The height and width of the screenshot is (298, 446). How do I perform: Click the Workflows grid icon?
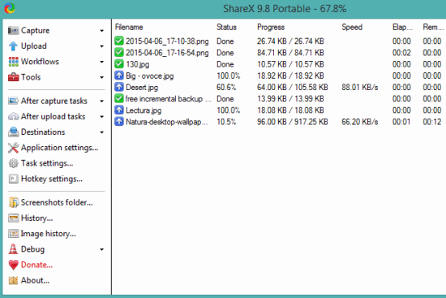click(x=13, y=62)
